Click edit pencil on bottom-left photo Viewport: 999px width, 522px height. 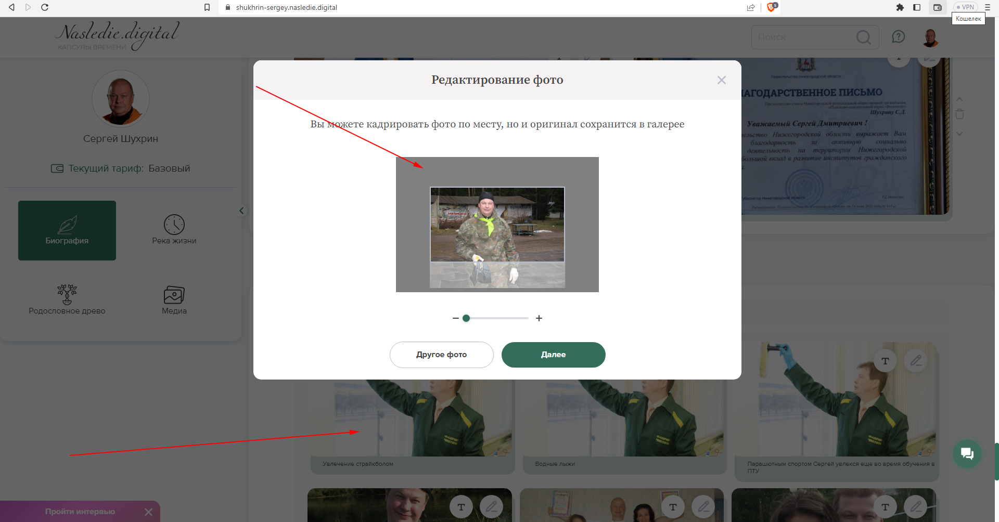coord(491,507)
